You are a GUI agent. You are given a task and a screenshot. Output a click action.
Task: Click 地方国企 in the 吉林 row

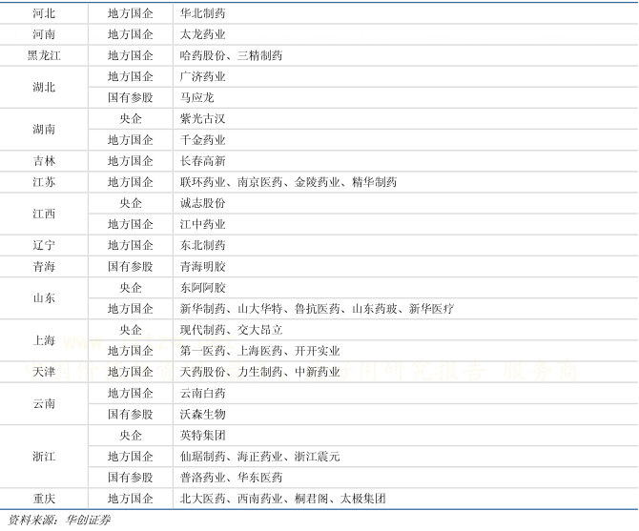point(131,161)
